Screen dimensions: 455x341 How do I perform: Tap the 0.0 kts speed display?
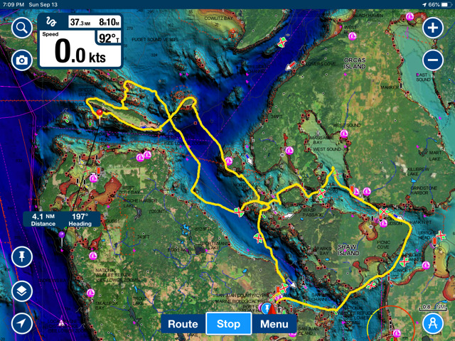click(80, 52)
